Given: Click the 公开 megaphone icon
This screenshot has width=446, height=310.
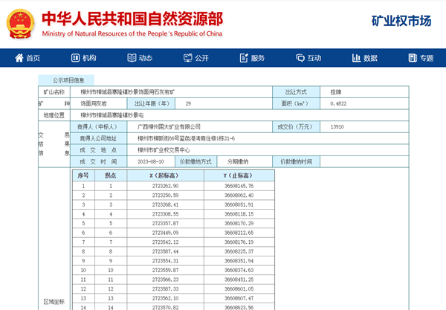Looking at the screenshot, I should (x=187, y=59).
